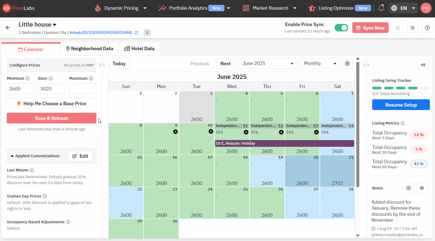Select June 21 priced 2702
435x241 pixels.
coord(337,171)
